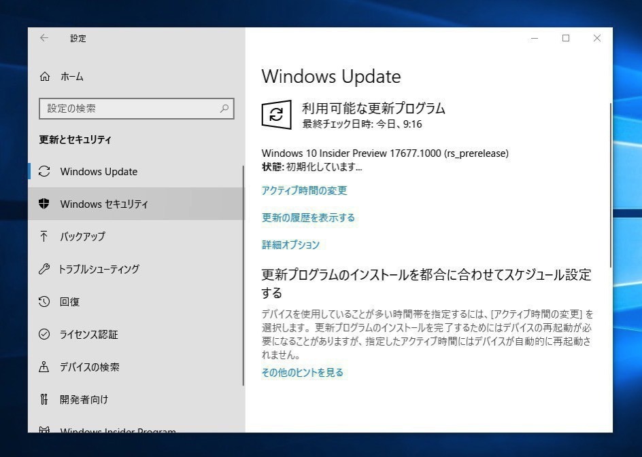Open 詳細オプション link
The image size is (642, 457).
click(x=290, y=244)
